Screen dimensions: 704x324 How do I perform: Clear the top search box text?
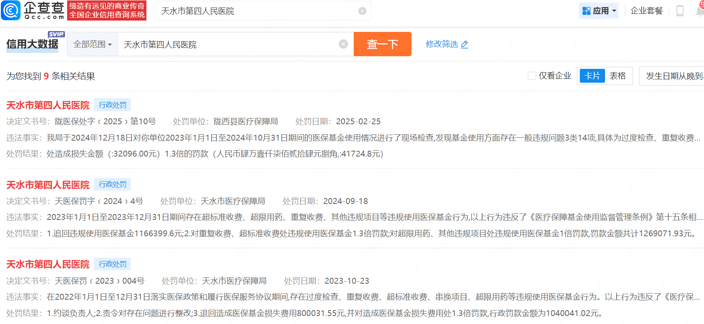(x=362, y=11)
